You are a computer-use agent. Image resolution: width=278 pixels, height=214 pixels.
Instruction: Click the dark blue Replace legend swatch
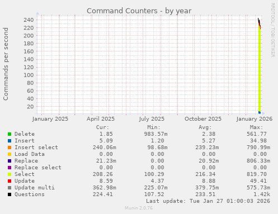point(10,161)
